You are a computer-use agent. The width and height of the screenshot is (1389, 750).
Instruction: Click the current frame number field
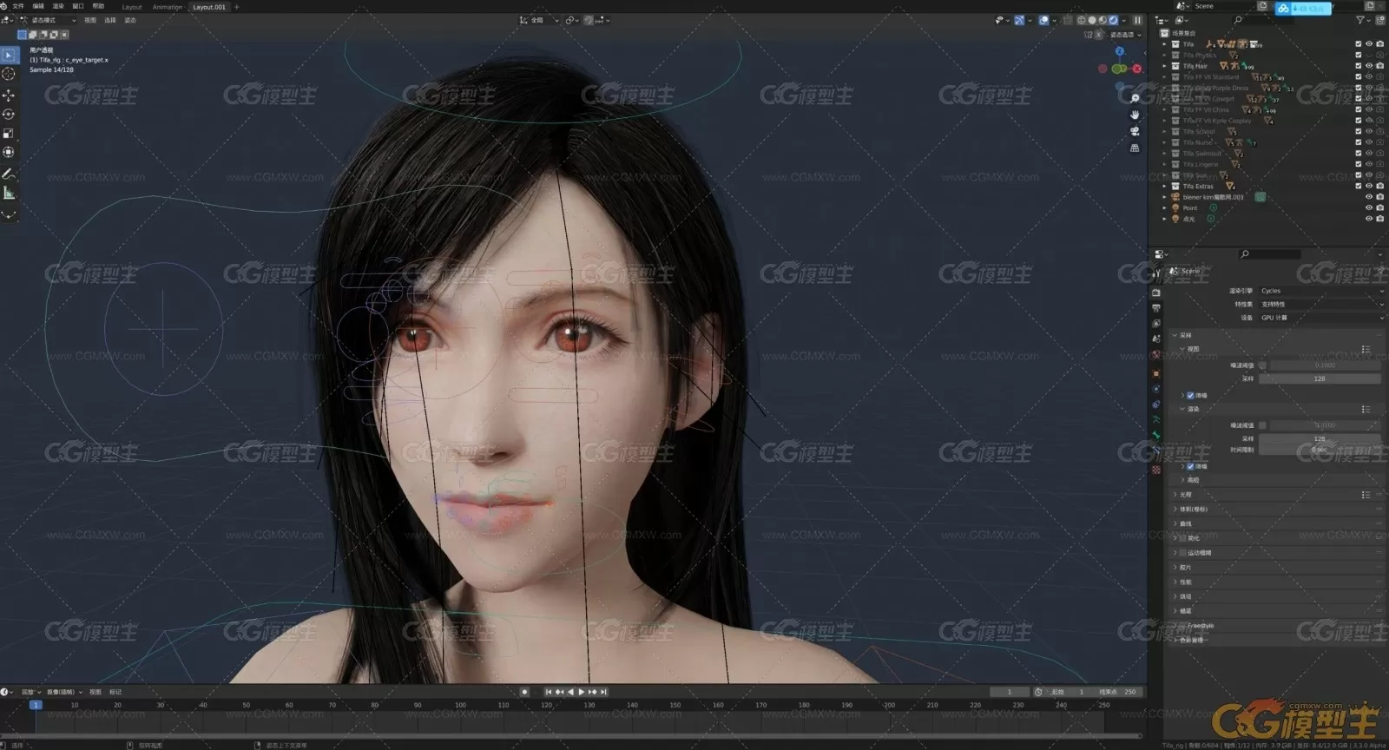point(1009,692)
